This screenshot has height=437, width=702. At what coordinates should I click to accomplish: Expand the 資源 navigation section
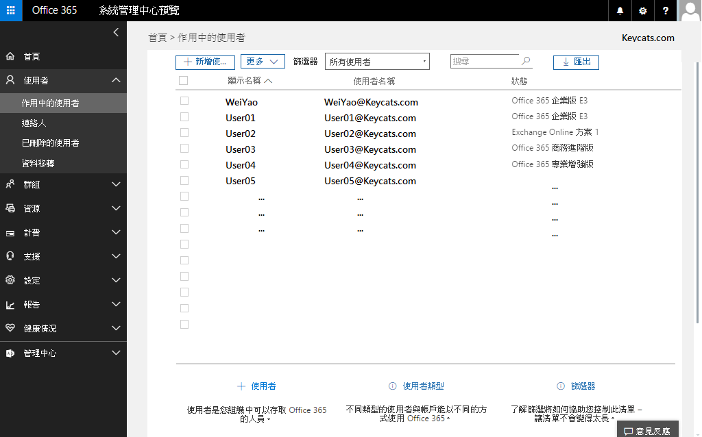tap(116, 208)
